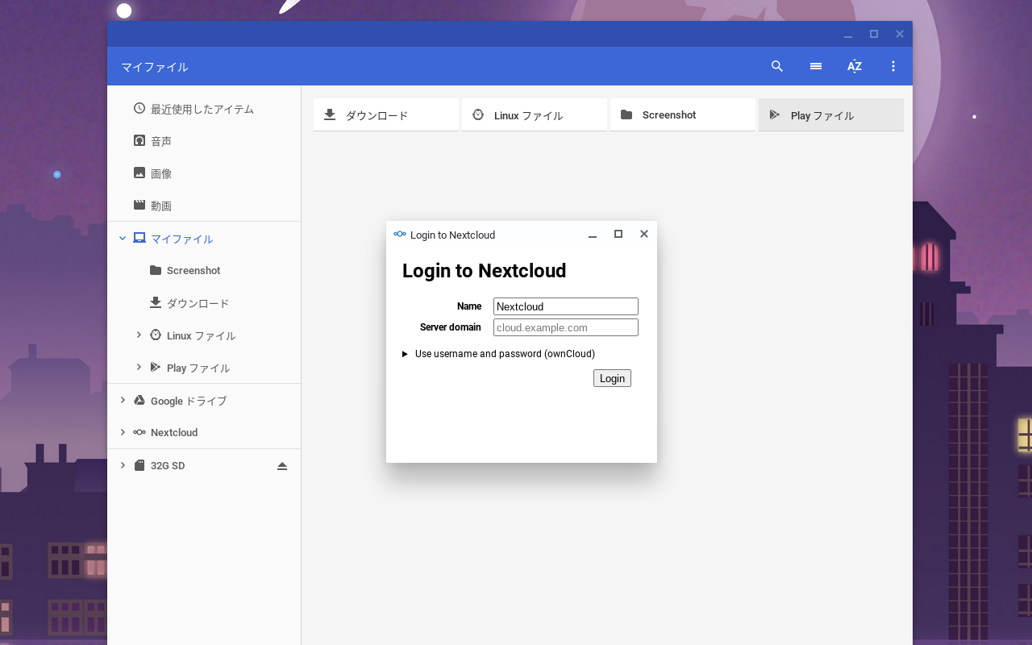
Task: Select 画像 in the sidebar
Action: click(x=161, y=173)
